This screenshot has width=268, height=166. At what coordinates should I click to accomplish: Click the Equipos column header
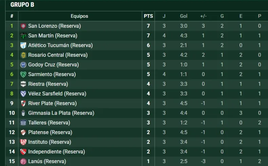click(79, 16)
